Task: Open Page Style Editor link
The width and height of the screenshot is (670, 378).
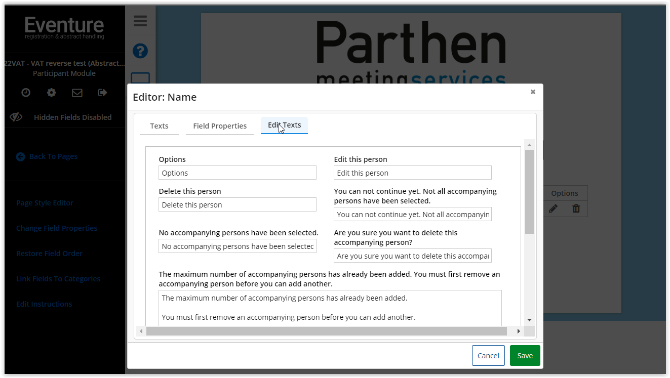Action: [45, 203]
